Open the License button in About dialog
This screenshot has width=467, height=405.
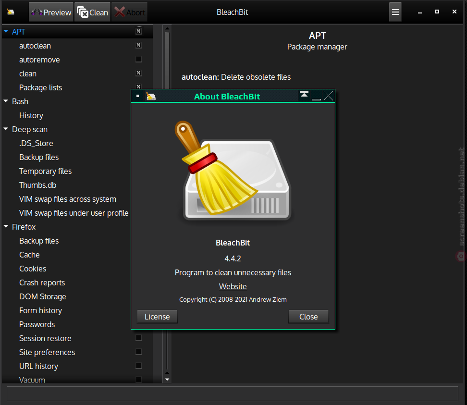157,317
